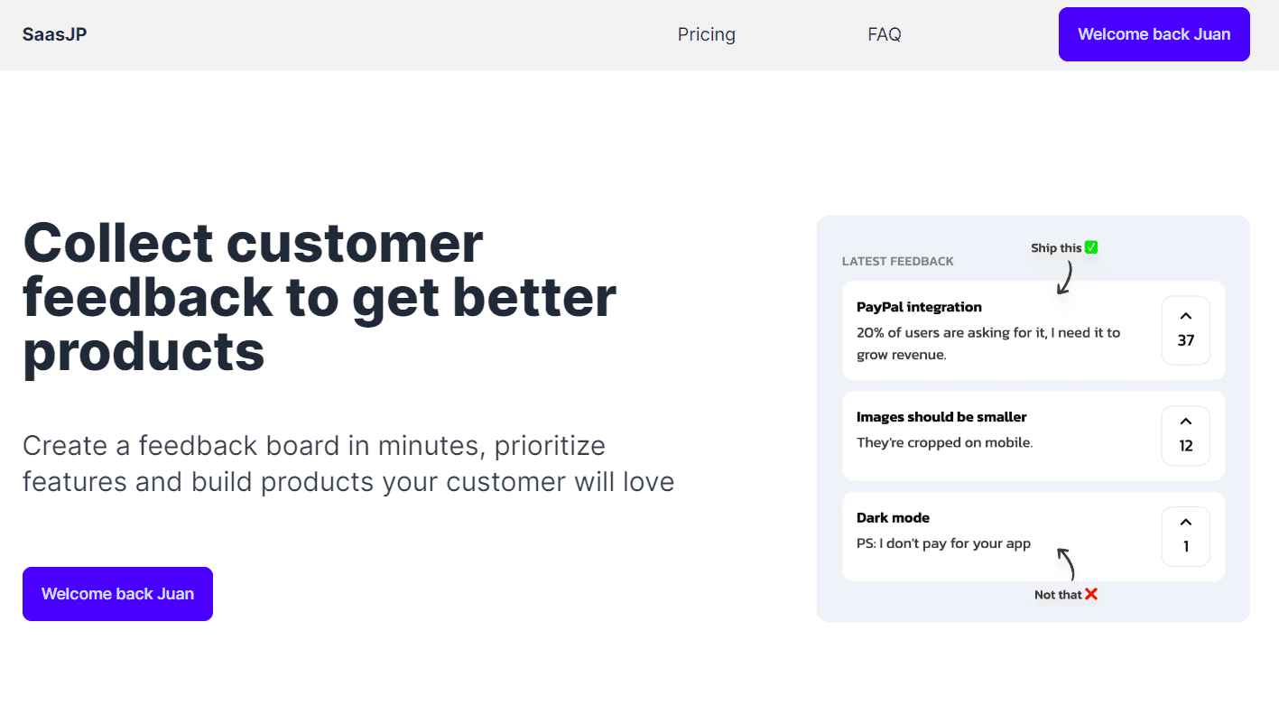Screen dimensions: 1279x705
Task: Click the SaasJP logo text
Action: coord(55,34)
